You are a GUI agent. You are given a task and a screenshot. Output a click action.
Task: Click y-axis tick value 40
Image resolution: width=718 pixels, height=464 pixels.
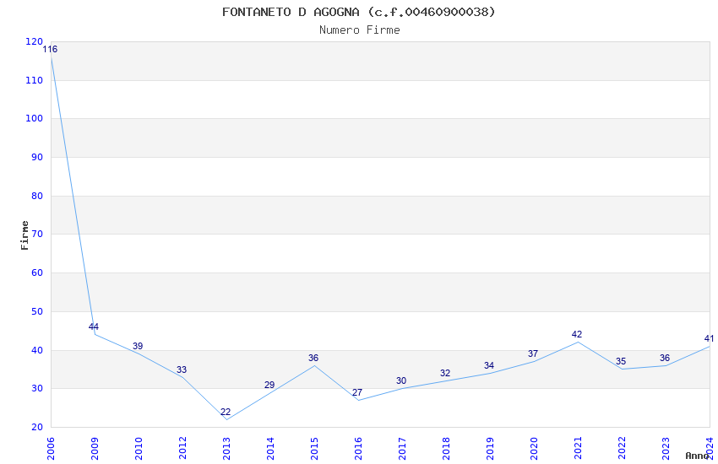(x=37, y=350)
